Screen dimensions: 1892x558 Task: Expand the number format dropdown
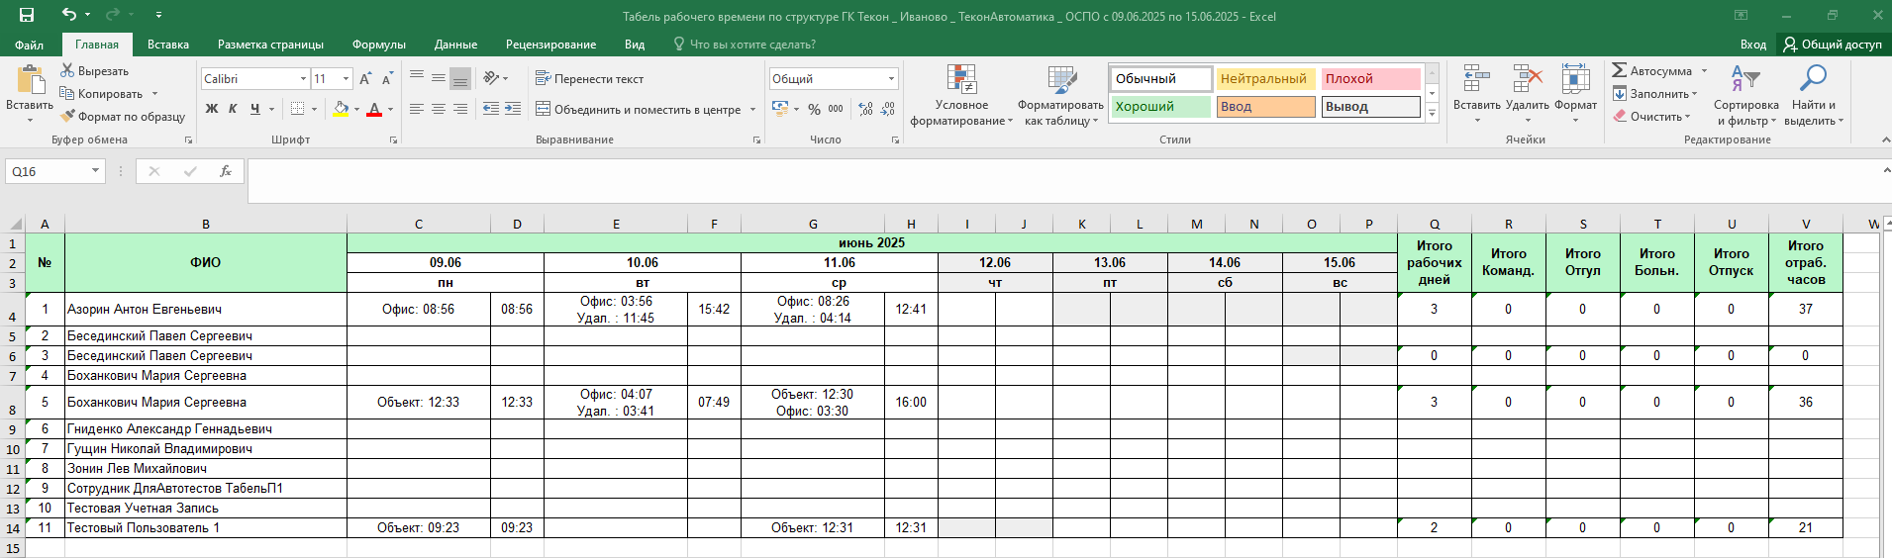(x=891, y=79)
